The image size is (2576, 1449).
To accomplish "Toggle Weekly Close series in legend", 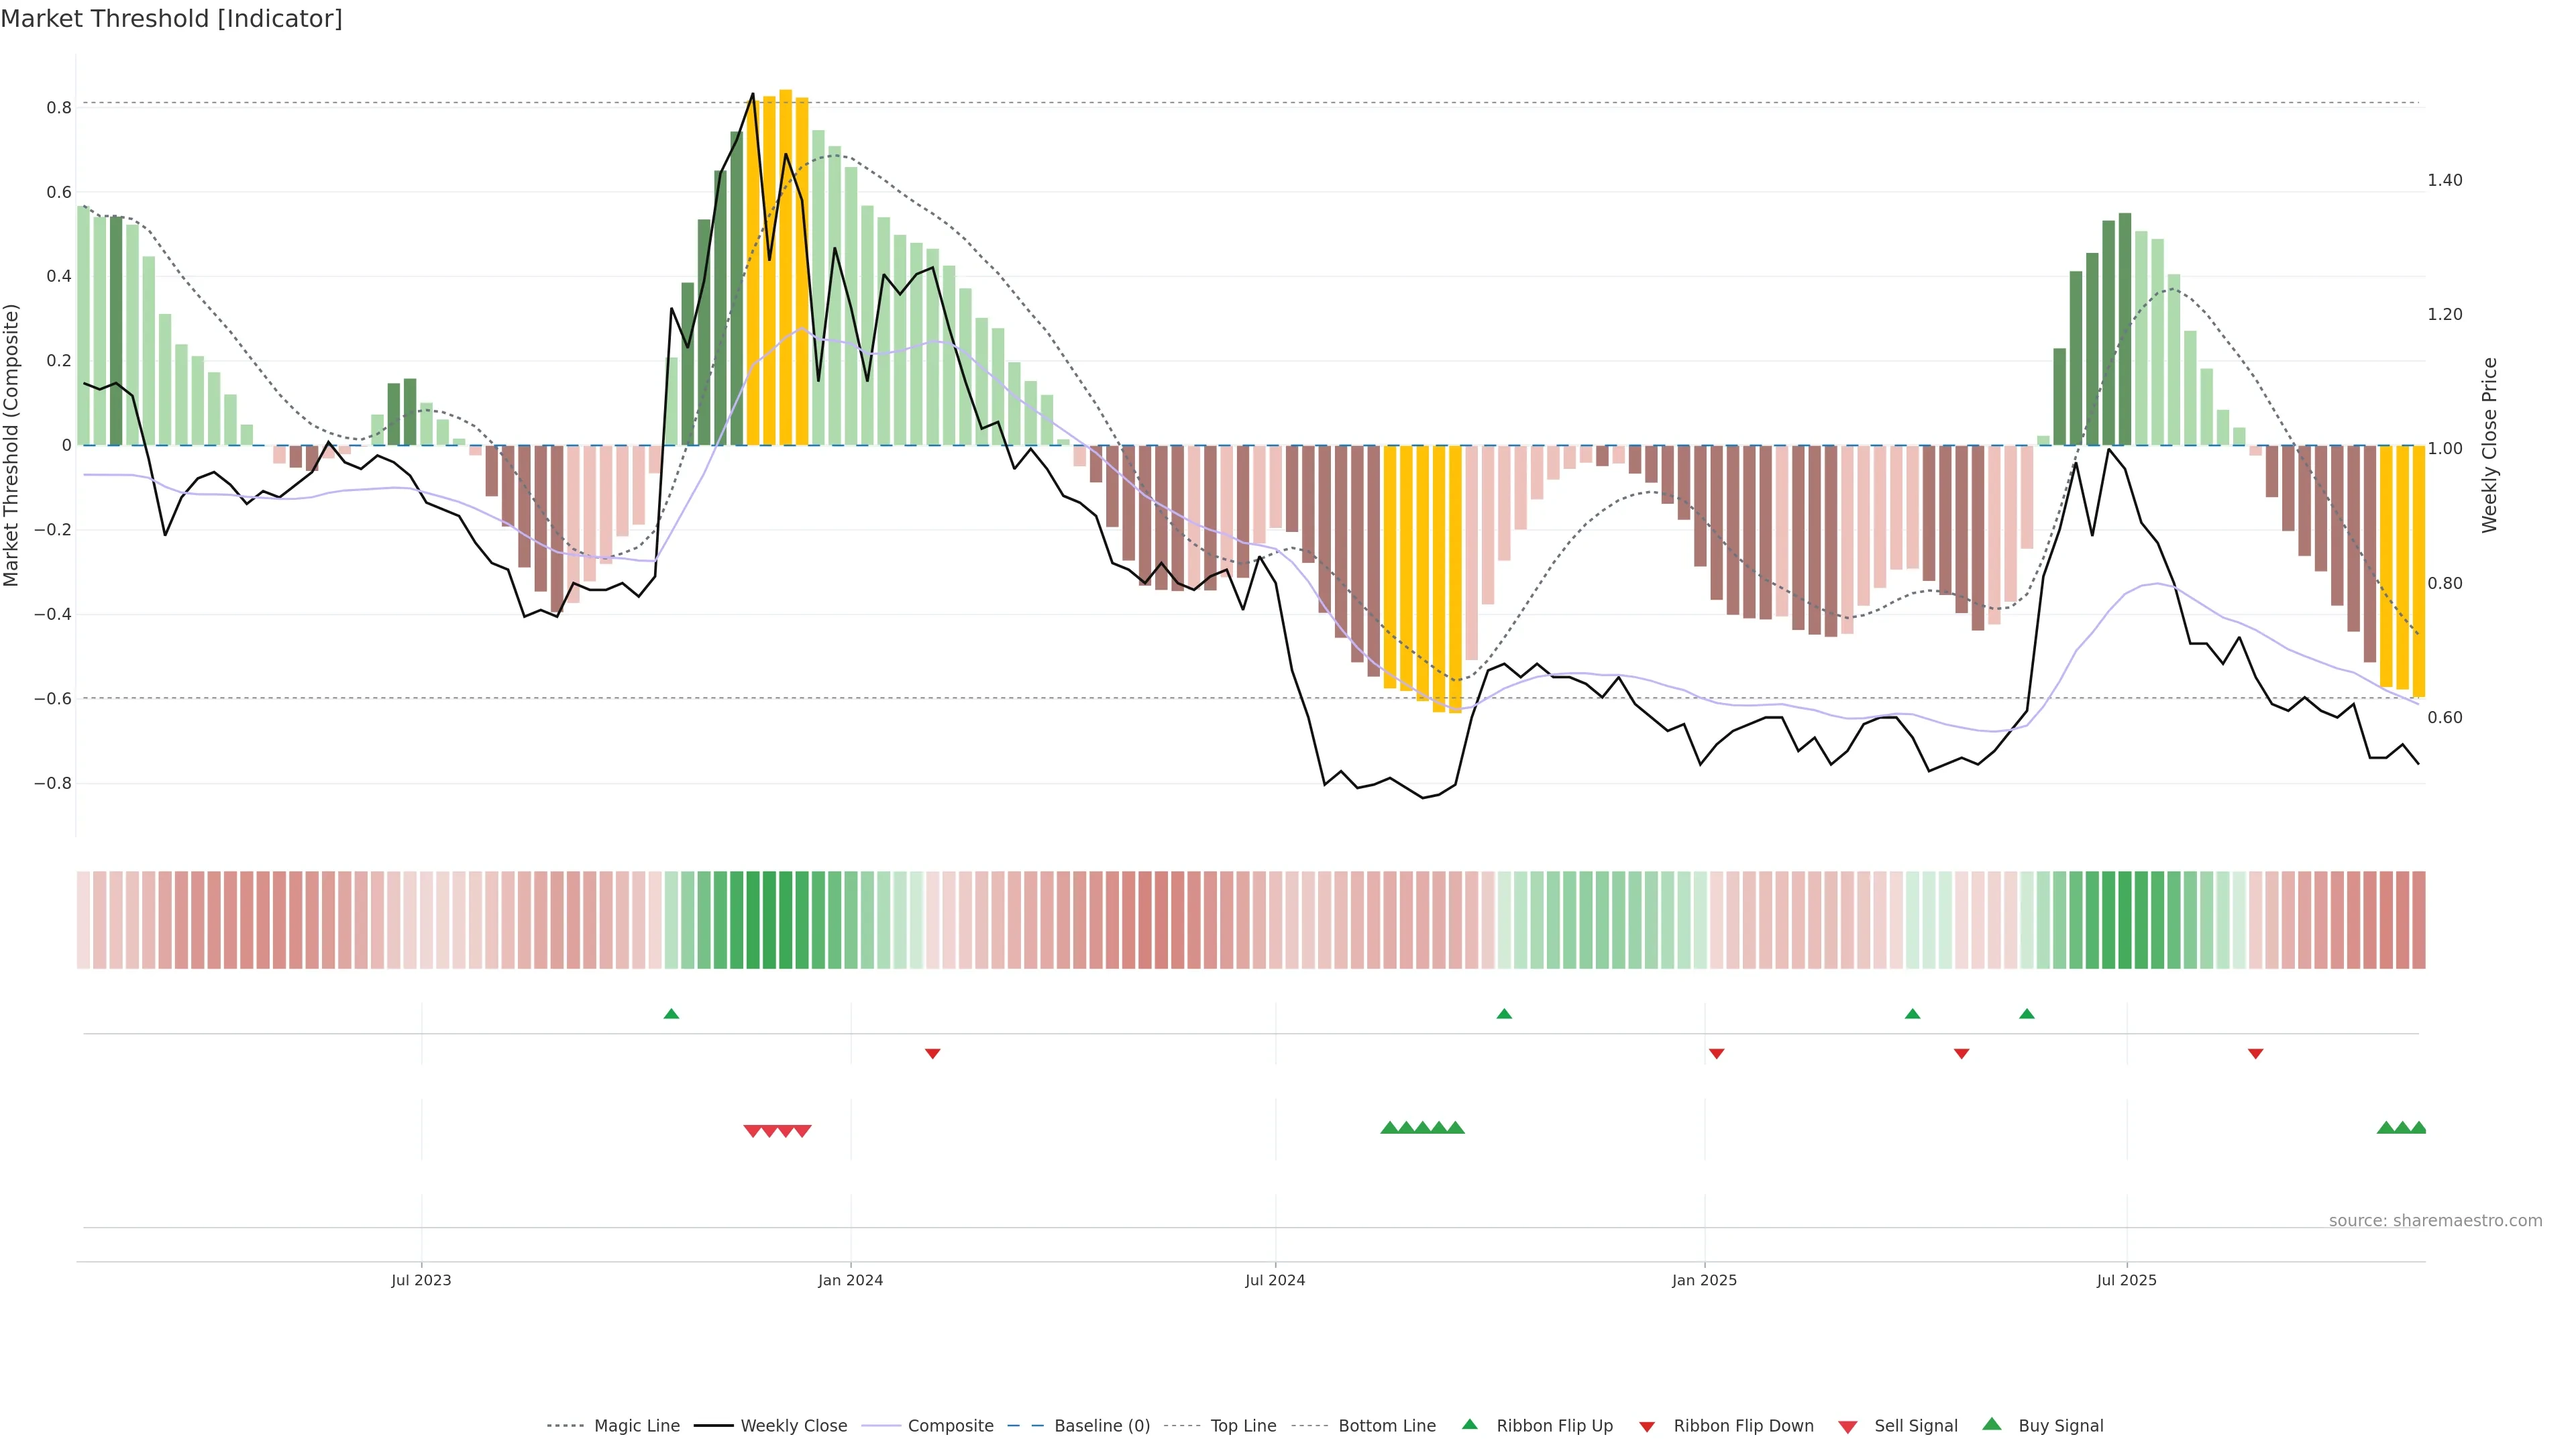I will (x=793, y=1426).
